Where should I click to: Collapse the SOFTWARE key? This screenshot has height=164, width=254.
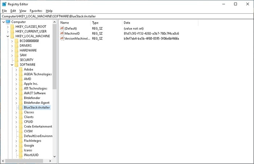[12, 65]
